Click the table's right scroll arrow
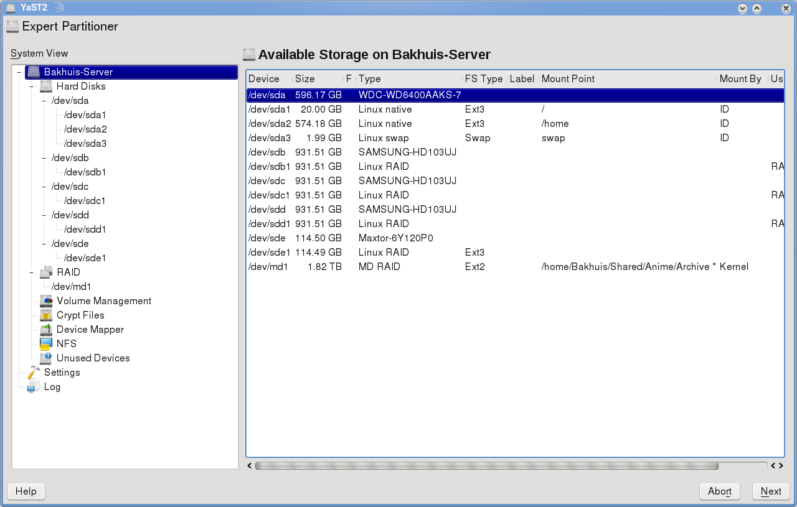Screen dimensions: 797x507 click(x=780, y=465)
